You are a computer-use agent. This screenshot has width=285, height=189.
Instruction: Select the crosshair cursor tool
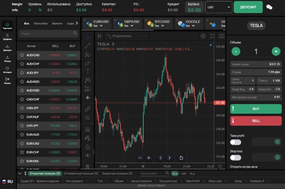click(88, 37)
